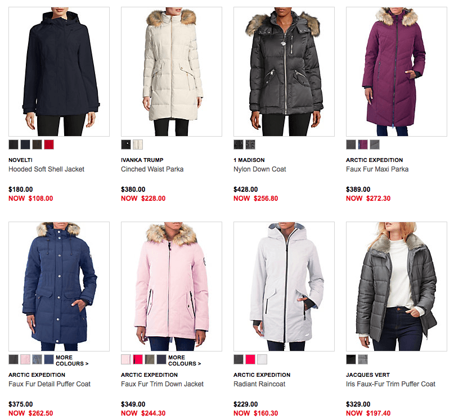Pick white swatch for Radiant Raincoat
454x419 pixels.
262,359
